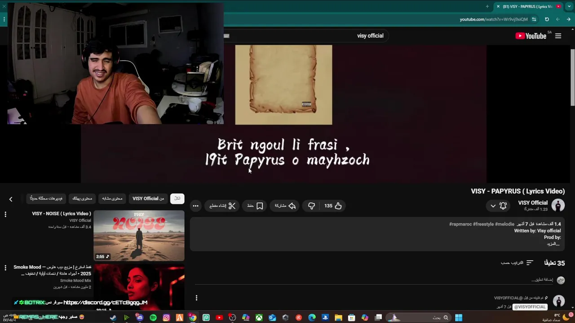Share the video with the arrow button

285,205
